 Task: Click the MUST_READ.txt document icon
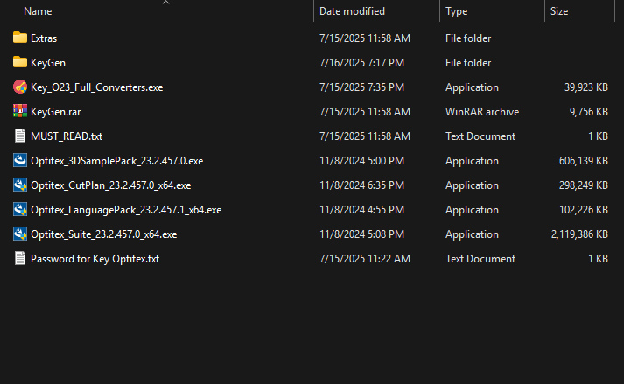coord(20,136)
